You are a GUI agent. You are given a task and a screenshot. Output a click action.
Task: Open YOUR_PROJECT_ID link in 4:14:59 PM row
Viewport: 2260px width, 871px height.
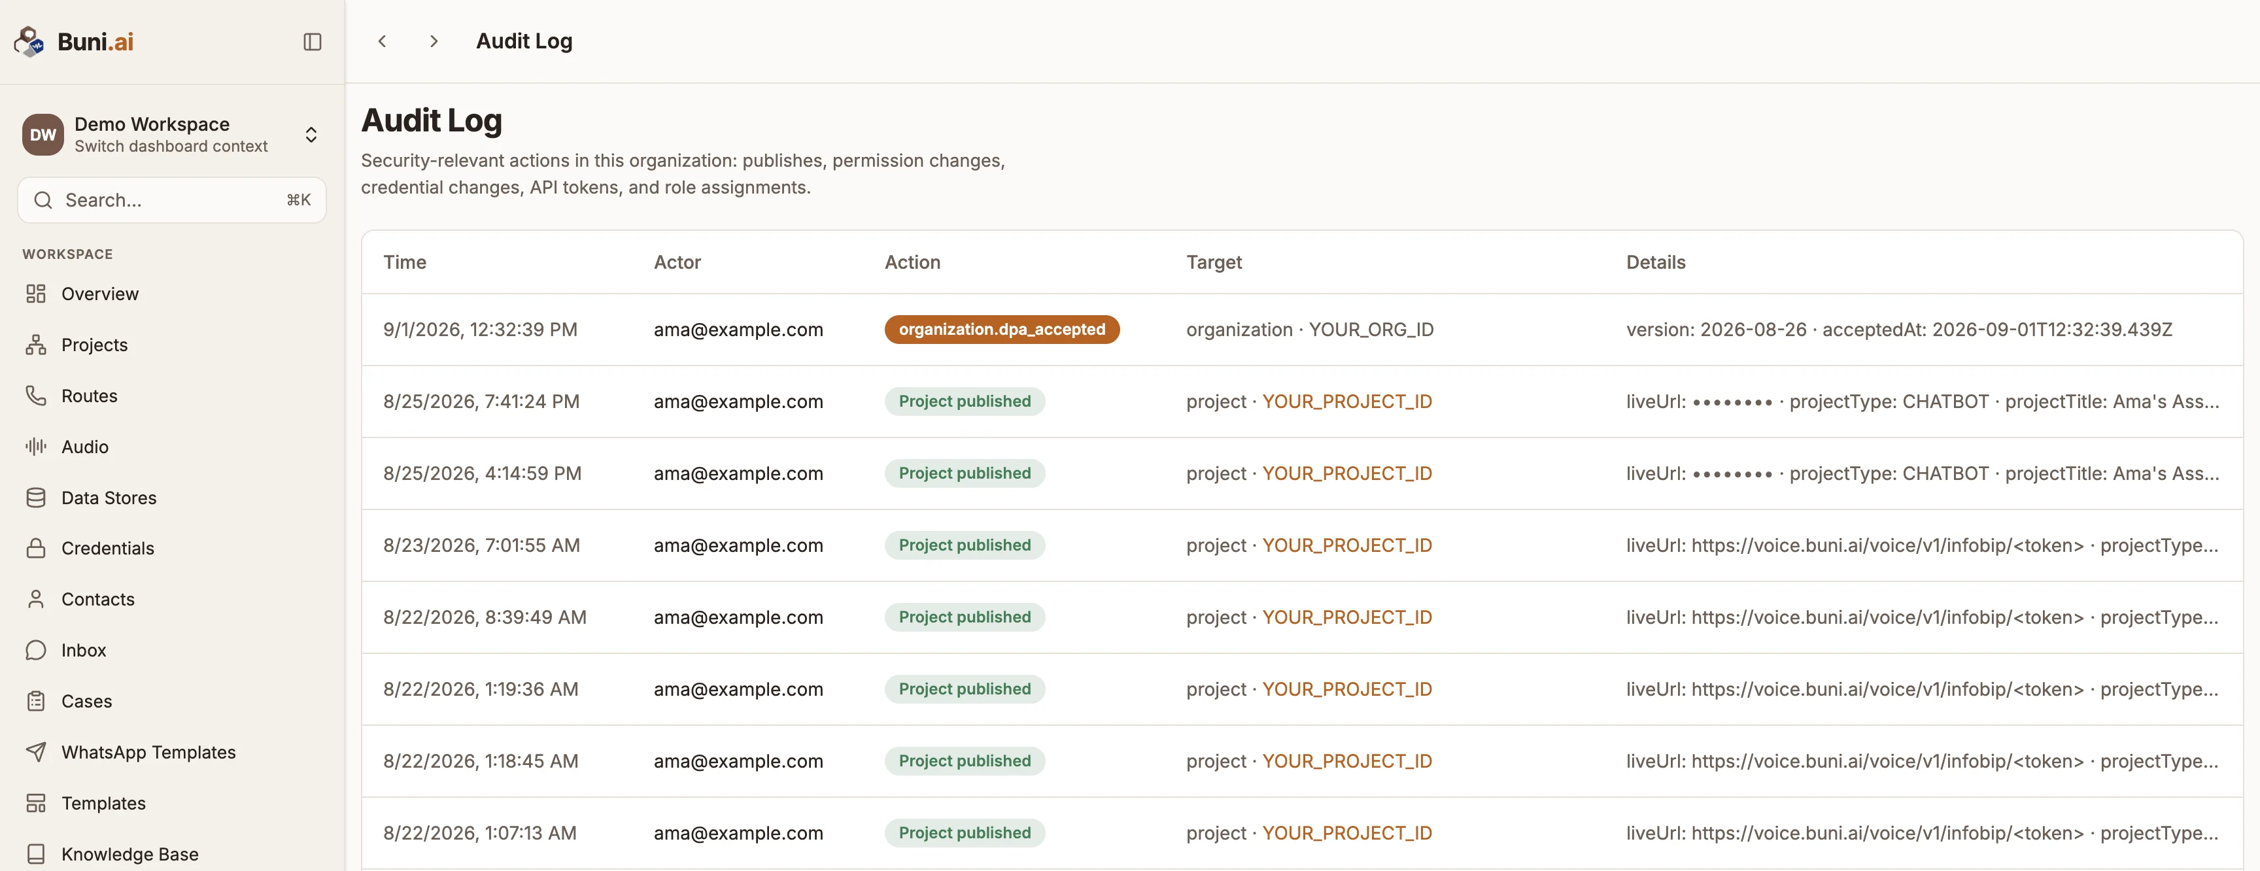coord(1346,473)
